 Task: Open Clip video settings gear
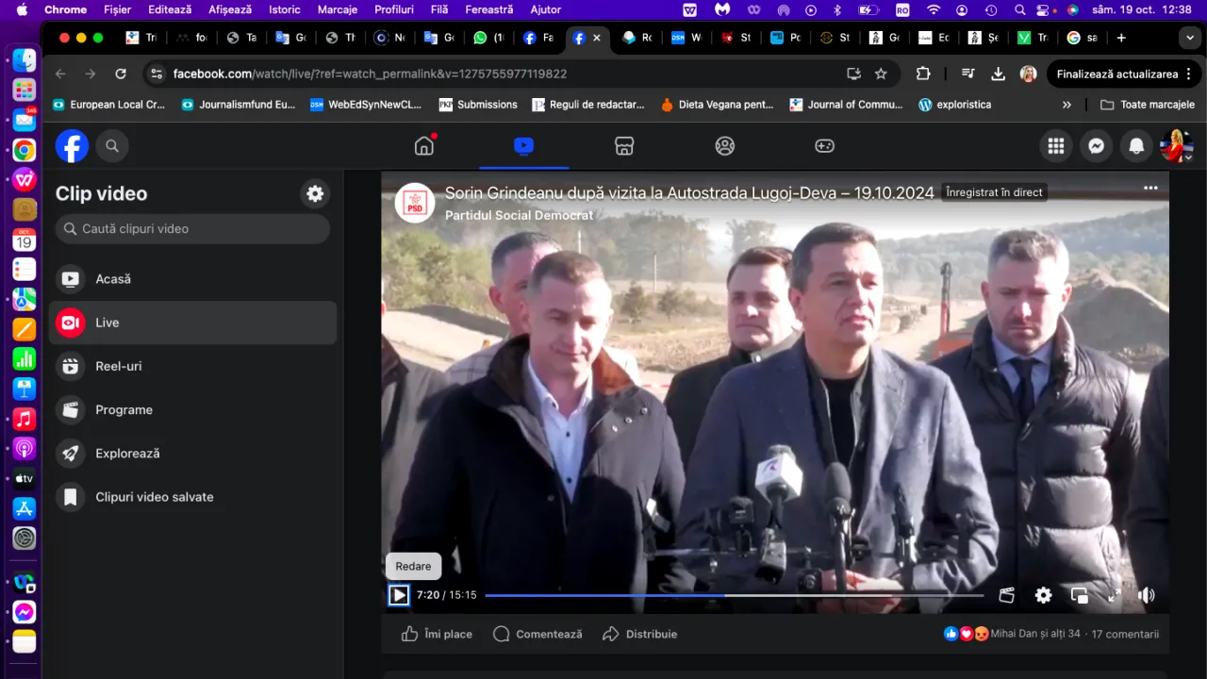click(x=315, y=193)
